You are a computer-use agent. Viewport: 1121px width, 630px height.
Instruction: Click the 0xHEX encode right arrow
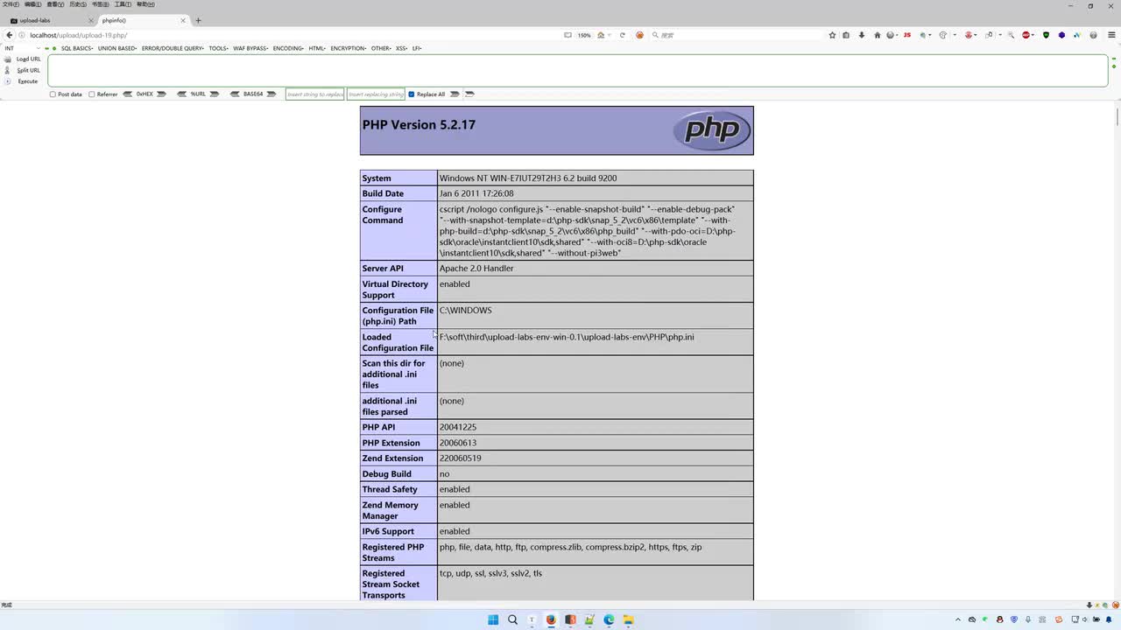[x=161, y=94]
